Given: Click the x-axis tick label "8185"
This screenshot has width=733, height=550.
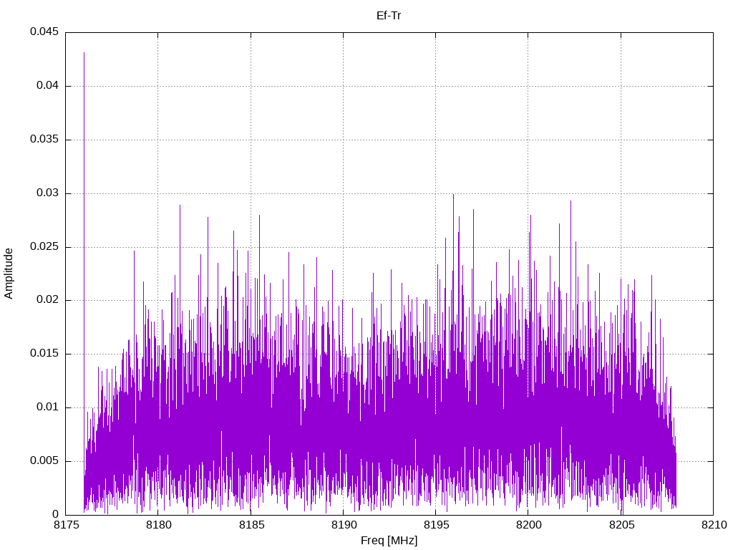Looking at the screenshot, I should pos(251,525).
